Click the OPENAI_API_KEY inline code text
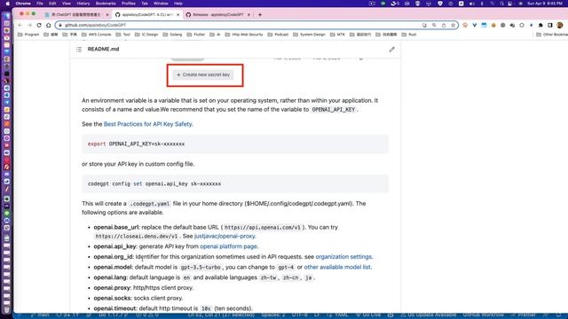The height and width of the screenshot is (319, 568). point(334,110)
